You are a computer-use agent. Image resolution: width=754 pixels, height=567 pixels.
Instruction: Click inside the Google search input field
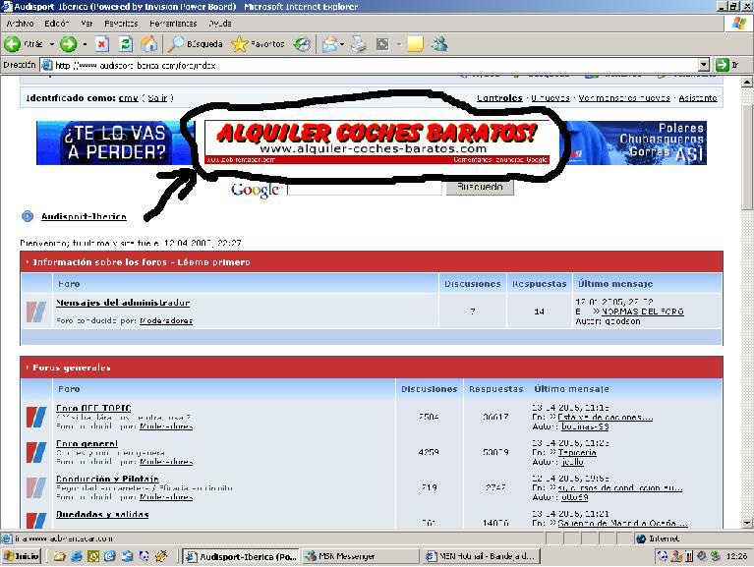click(x=365, y=189)
